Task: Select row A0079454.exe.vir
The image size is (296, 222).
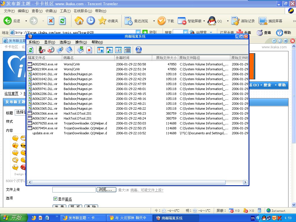Action: click(138, 128)
